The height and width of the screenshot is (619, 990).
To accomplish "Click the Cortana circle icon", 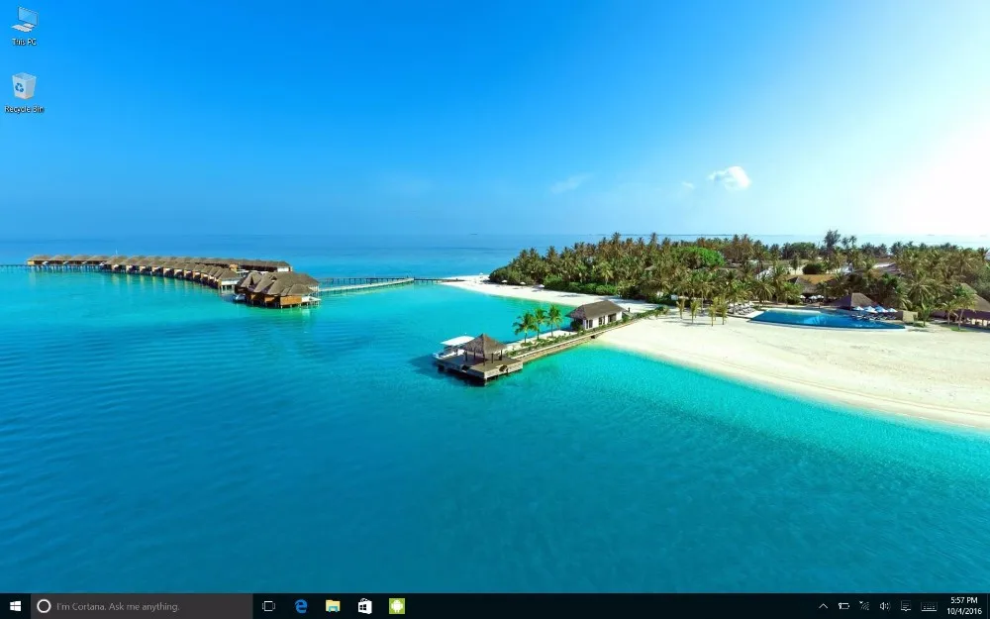I will pyautogui.click(x=44, y=606).
